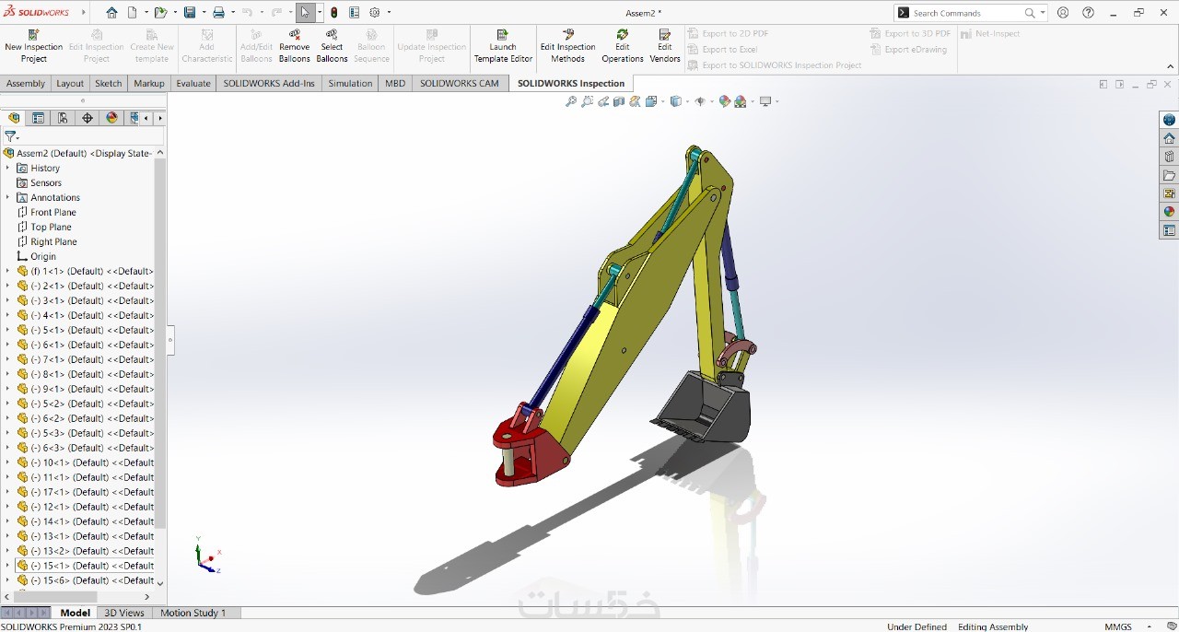Open the New document dropdown arrow
The width and height of the screenshot is (1179, 632).
pos(146,13)
